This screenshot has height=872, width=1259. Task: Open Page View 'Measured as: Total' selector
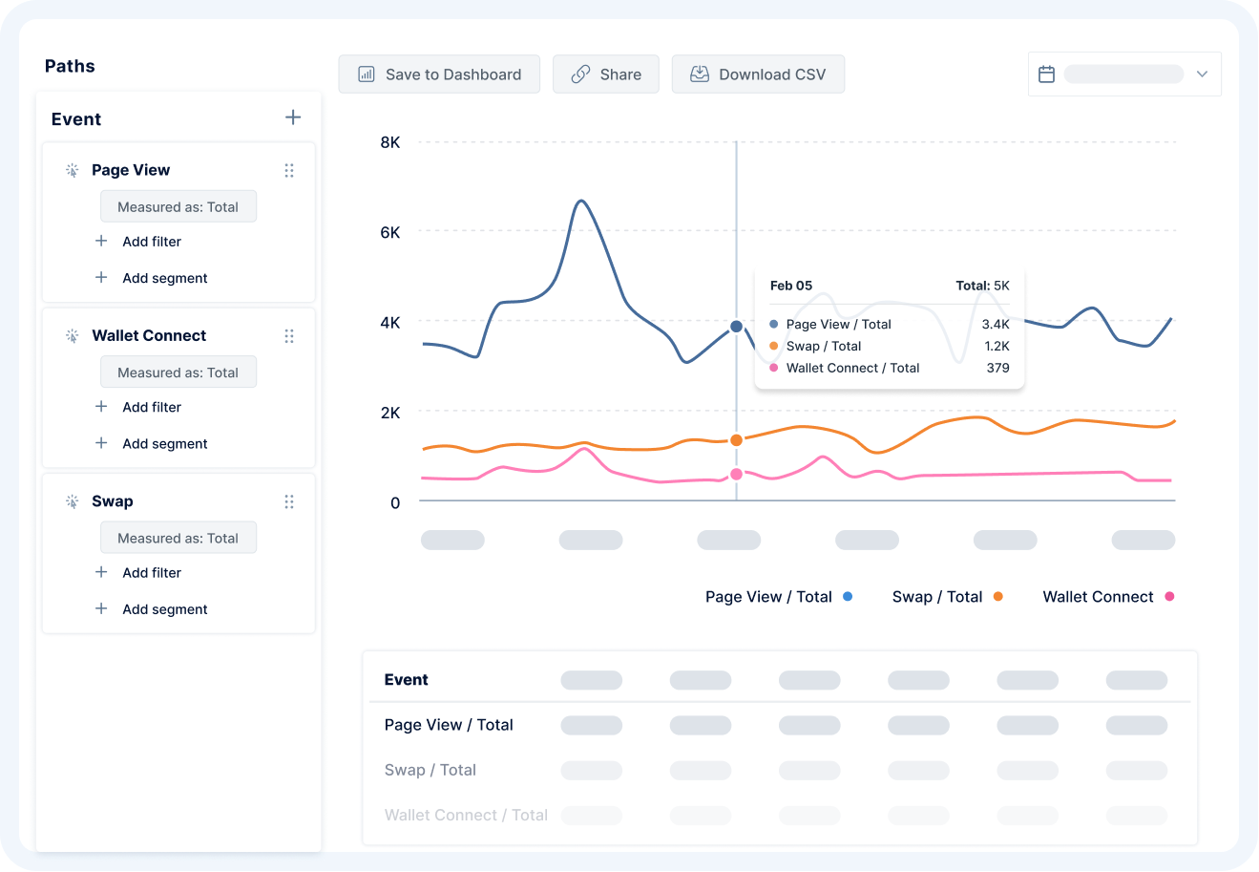point(178,206)
